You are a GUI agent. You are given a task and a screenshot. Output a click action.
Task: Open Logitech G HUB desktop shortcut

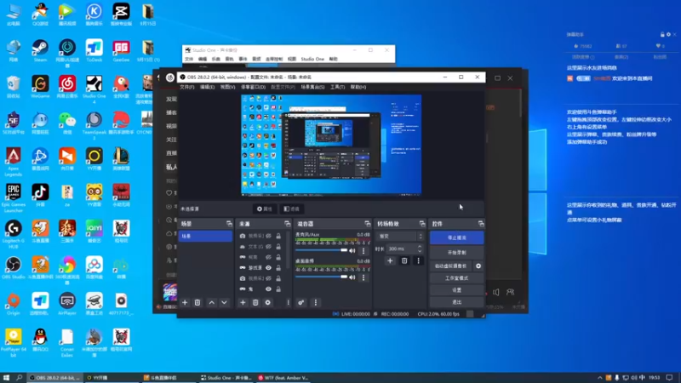[13, 235]
